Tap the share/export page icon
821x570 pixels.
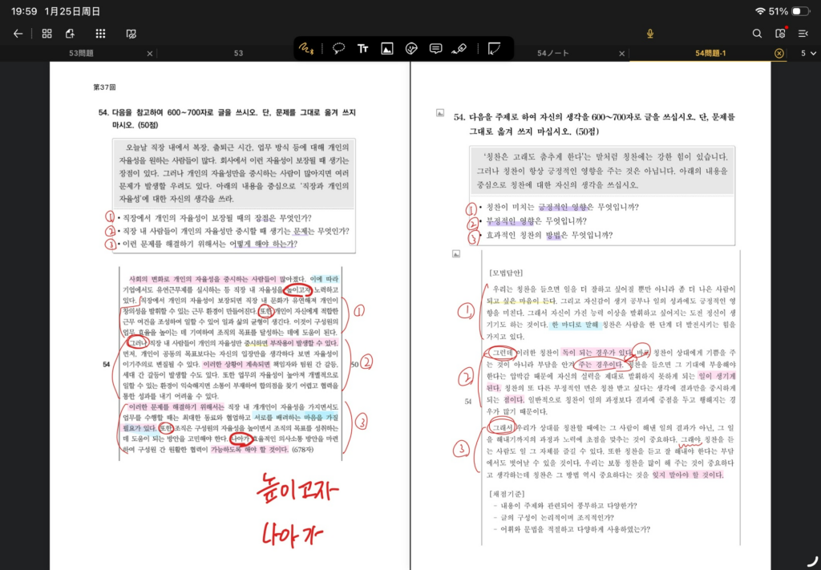point(71,34)
